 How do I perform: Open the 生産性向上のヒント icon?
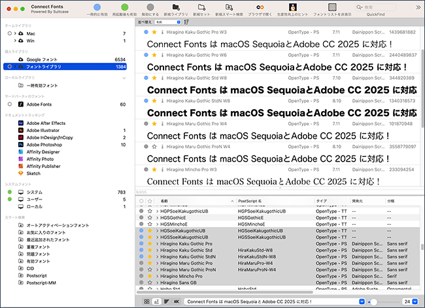tap(293, 7)
